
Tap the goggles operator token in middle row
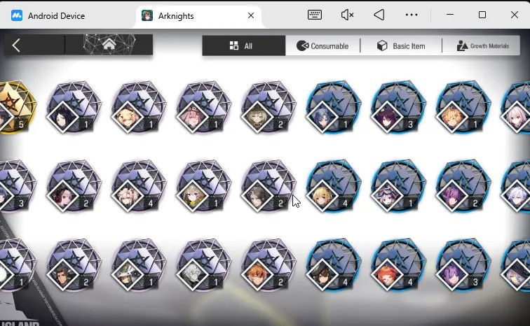[398, 186]
